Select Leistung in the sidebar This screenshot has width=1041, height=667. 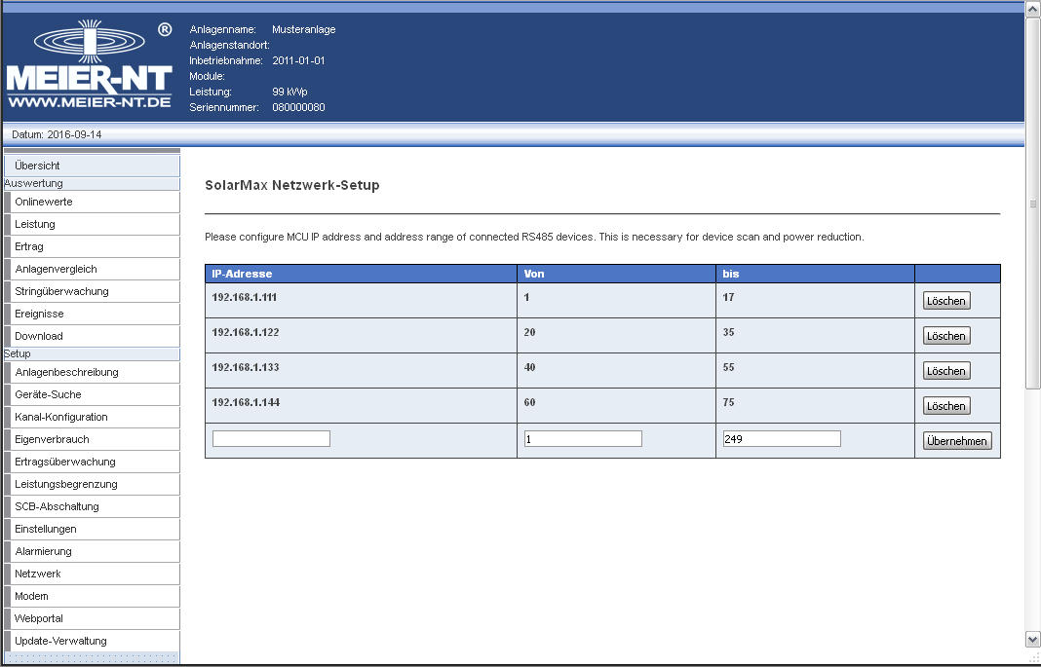pyautogui.click(x=92, y=224)
